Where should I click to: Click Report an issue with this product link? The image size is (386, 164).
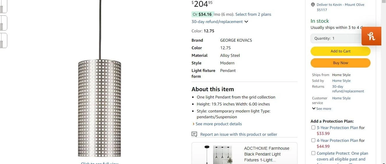(238, 134)
